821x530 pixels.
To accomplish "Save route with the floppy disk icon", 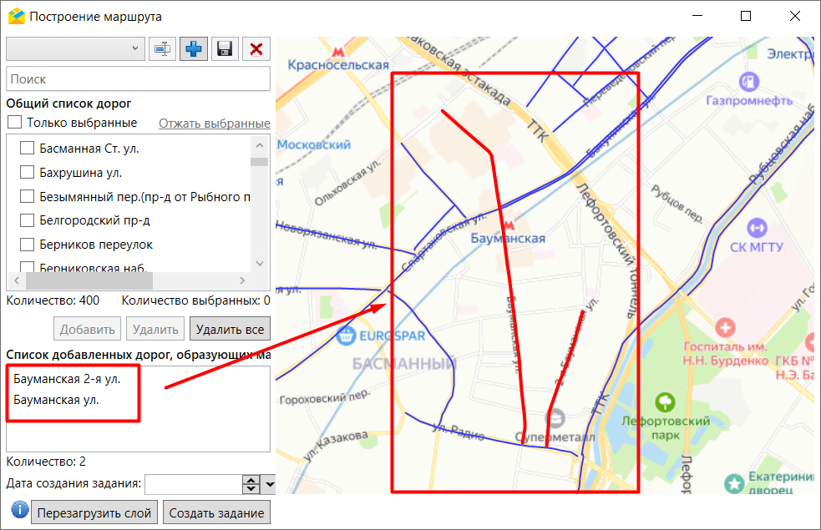I will pos(224,49).
